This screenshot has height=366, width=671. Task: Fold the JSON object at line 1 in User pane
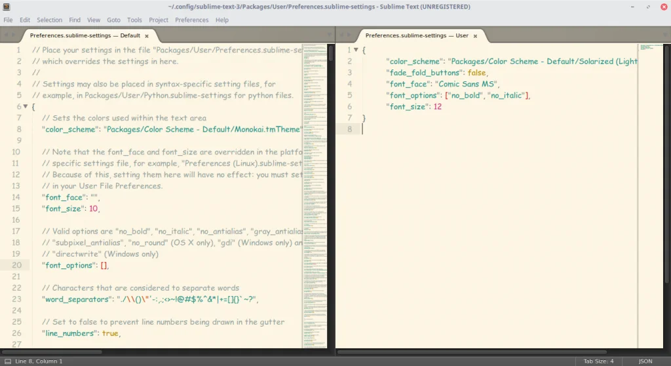point(356,50)
